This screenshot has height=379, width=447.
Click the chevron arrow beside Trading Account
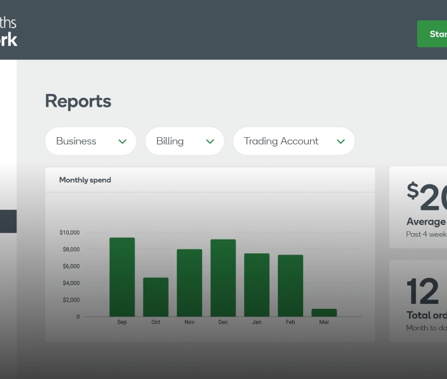pos(341,141)
